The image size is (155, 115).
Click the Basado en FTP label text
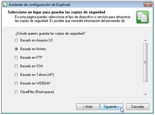[x=31, y=58]
